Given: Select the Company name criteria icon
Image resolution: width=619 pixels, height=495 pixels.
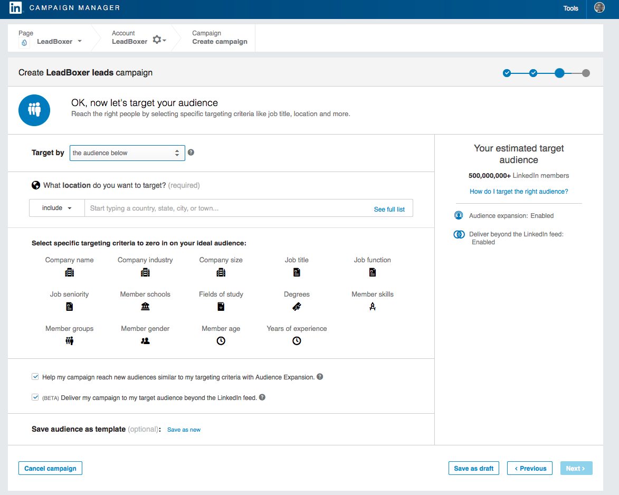Looking at the screenshot, I should (70, 272).
